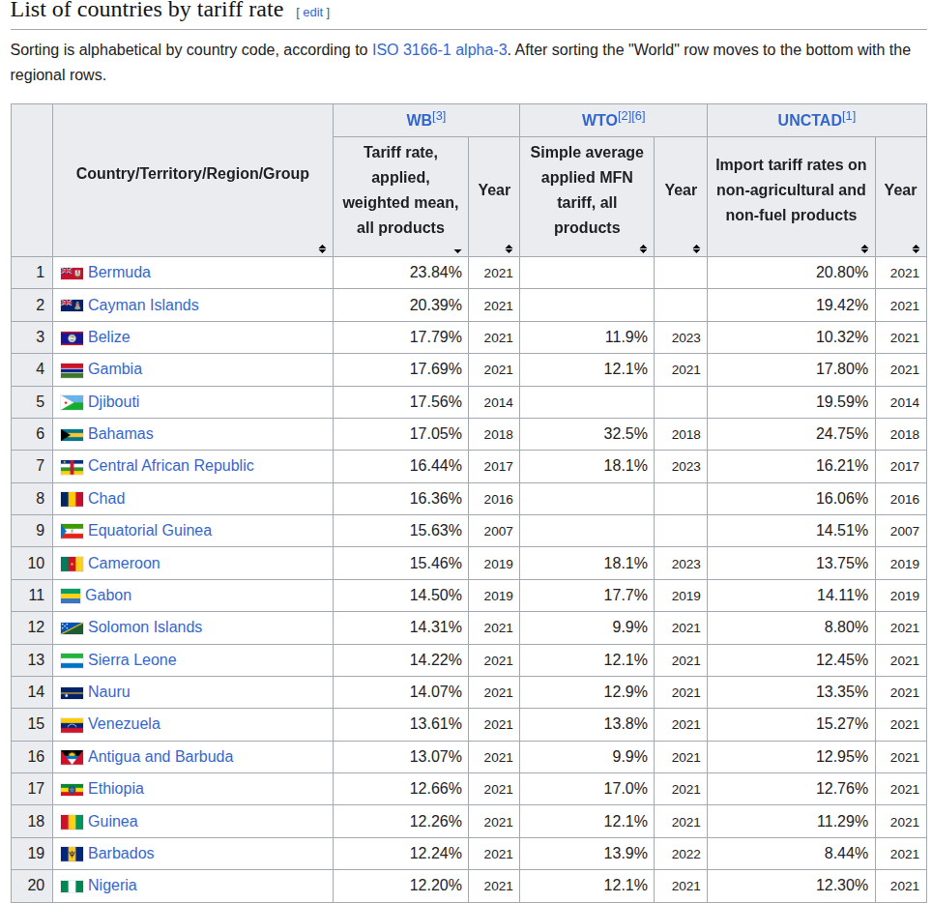This screenshot has height=903, width=932.
Task: Open the Sierra Leone article link
Action: 131,660
